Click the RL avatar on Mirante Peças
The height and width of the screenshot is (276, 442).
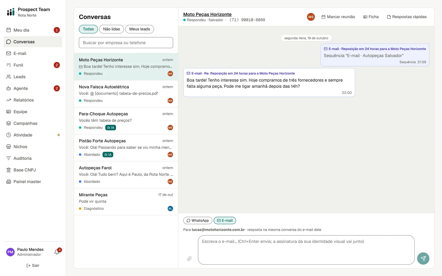[x=170, y=209]
